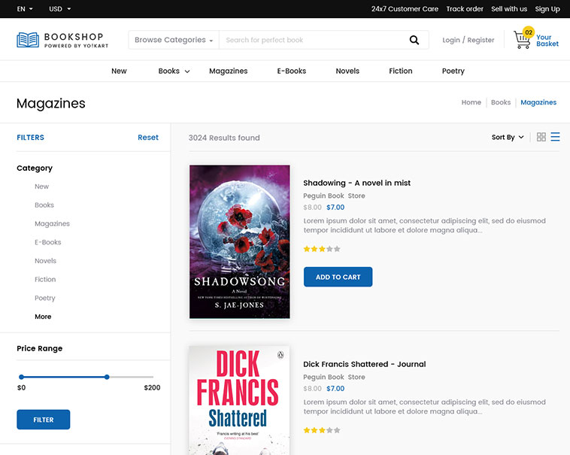
Task: Switch to grid view layout
Action: pyautogui.click(x=541, y=137)
